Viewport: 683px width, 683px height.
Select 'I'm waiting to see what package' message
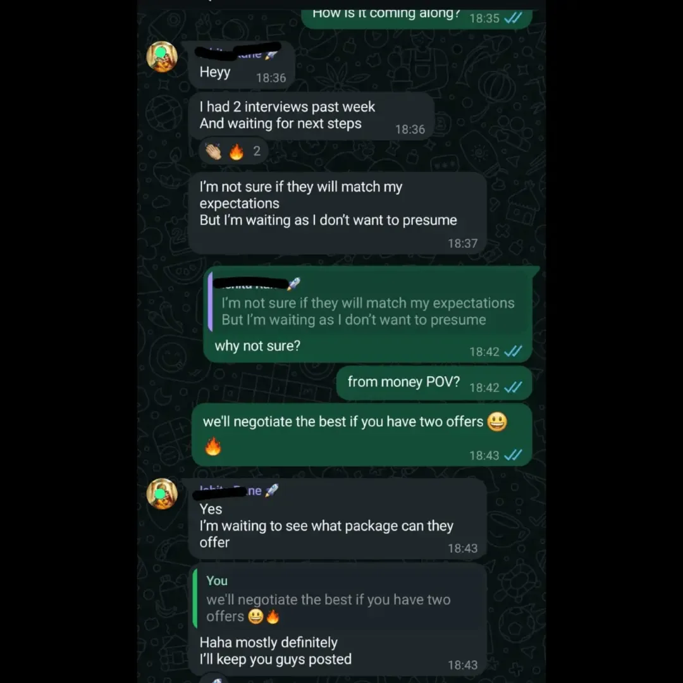point(338,519)
